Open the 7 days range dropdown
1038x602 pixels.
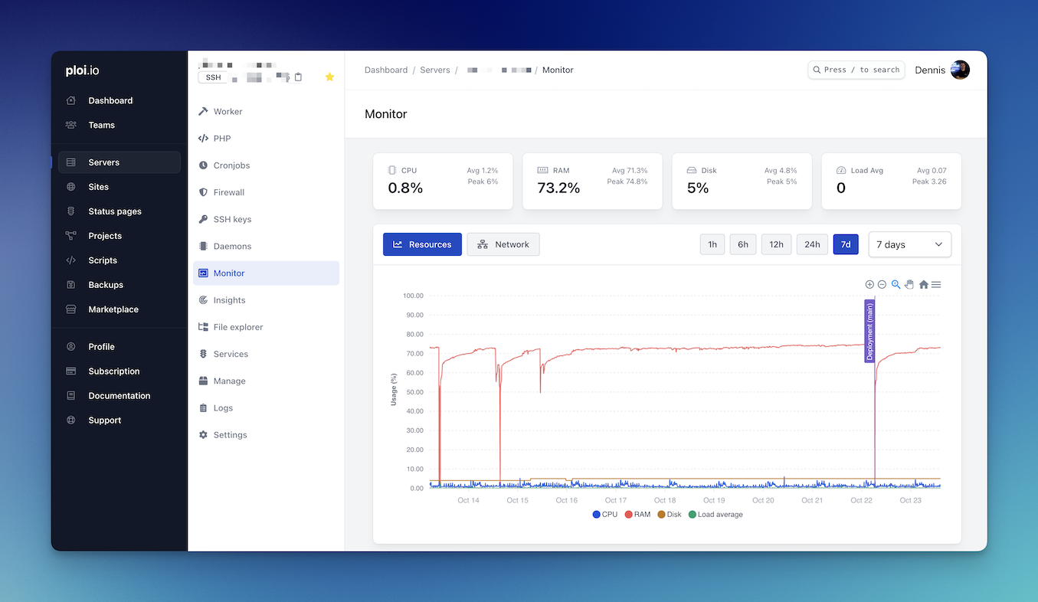pyautogui.click(x=909, y=244)
